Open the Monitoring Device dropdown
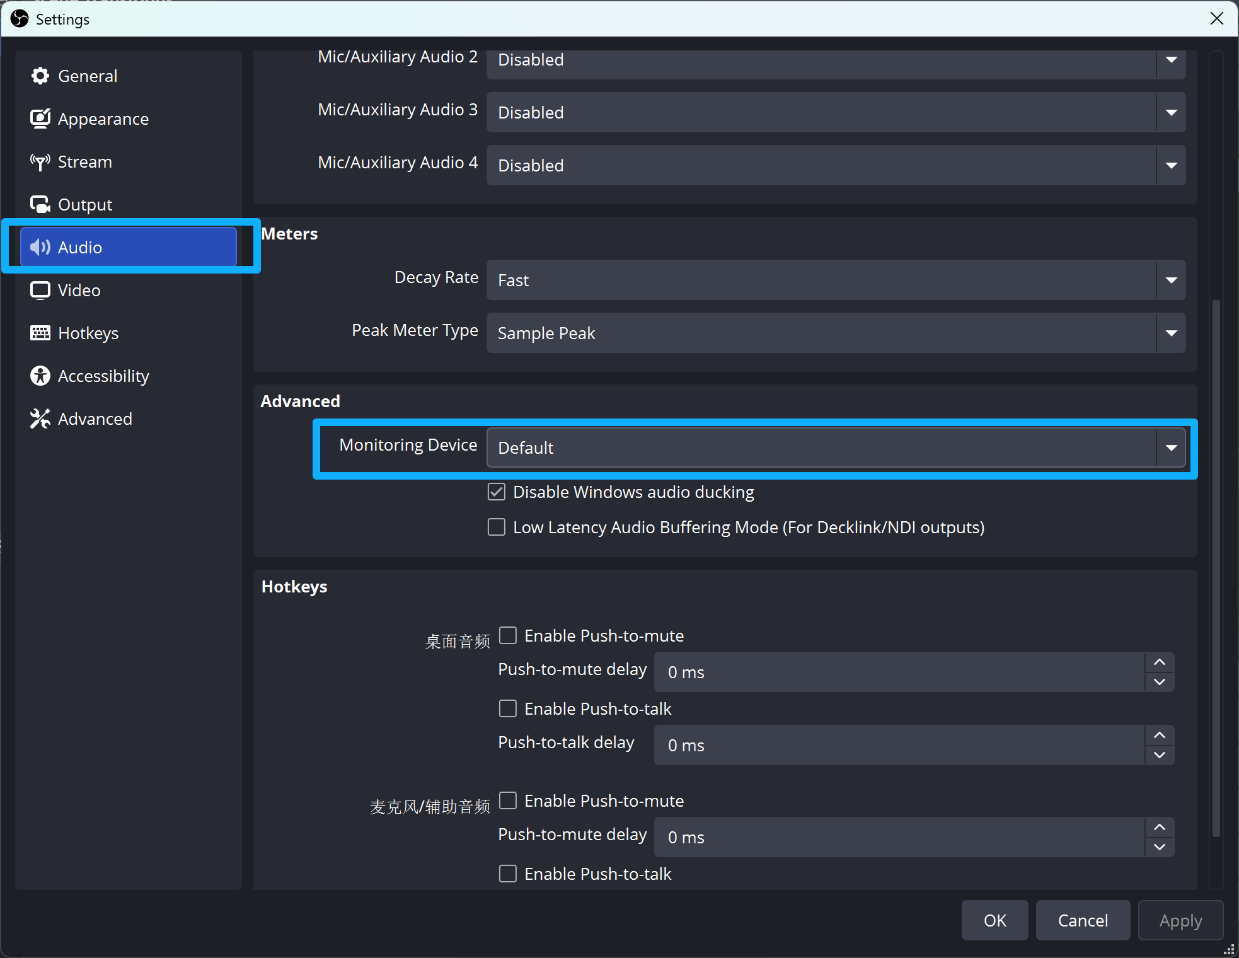Image resolution: width=1239 pixels, height=958 pixels. click(x=836, y=447)
